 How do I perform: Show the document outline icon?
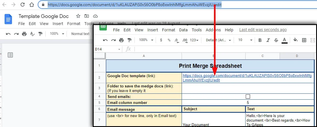point(10,55)
